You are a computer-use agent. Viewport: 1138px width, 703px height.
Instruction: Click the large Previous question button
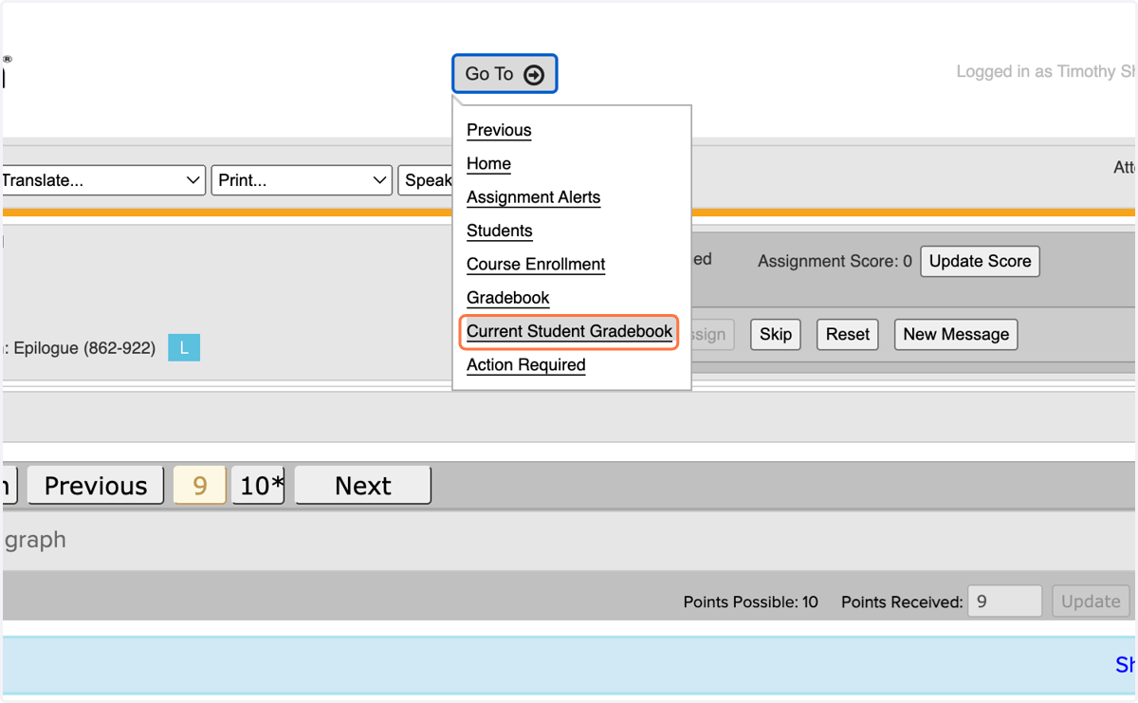pyautogui.click(x=96, y=486)
